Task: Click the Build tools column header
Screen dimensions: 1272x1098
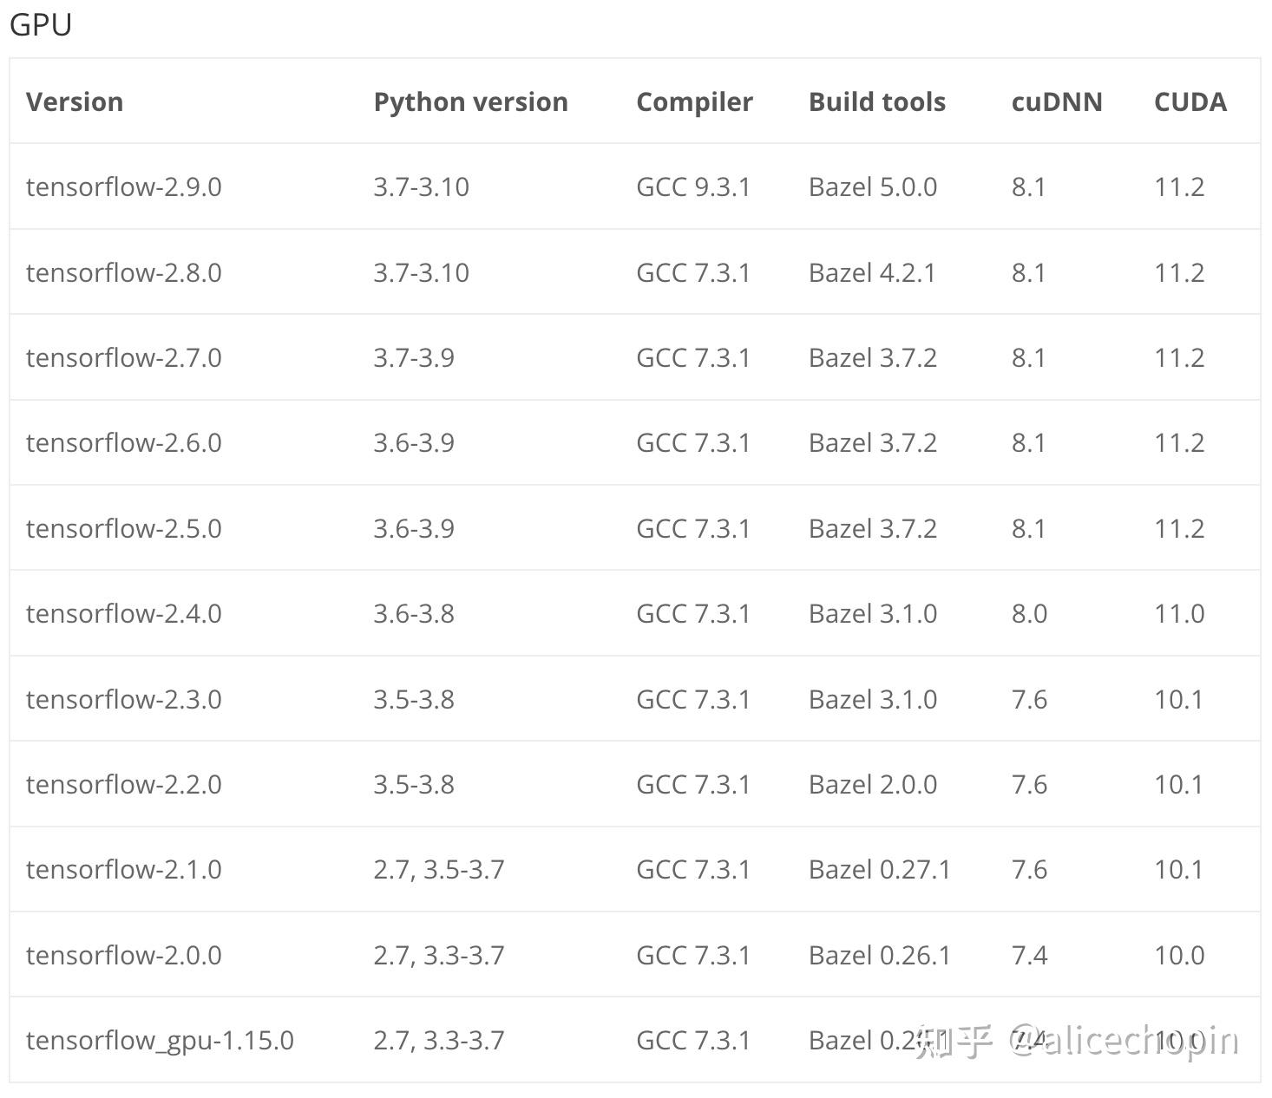Action: [x=876, y=101]
